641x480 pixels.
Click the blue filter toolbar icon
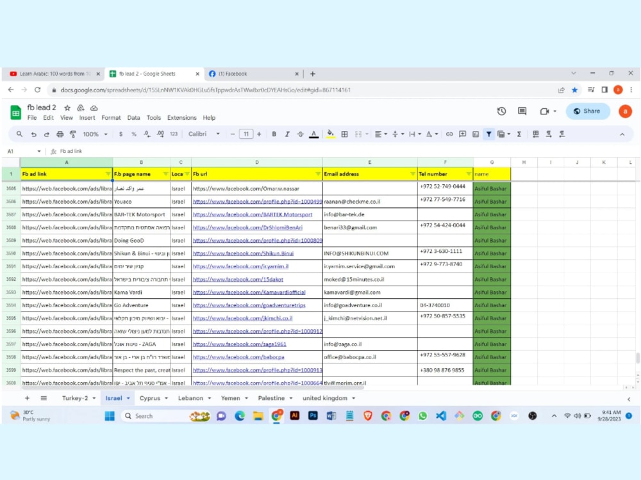point(488,134)
